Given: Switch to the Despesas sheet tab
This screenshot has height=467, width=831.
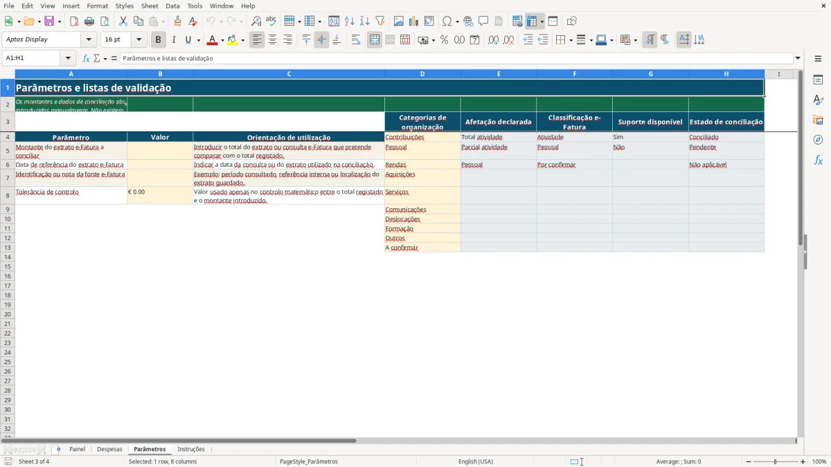Looking at the screenshot, I should point(109,449).
